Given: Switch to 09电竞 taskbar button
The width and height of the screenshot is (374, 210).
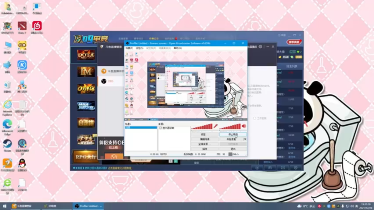Looking at the screenshot, I should tap(56, 206).
